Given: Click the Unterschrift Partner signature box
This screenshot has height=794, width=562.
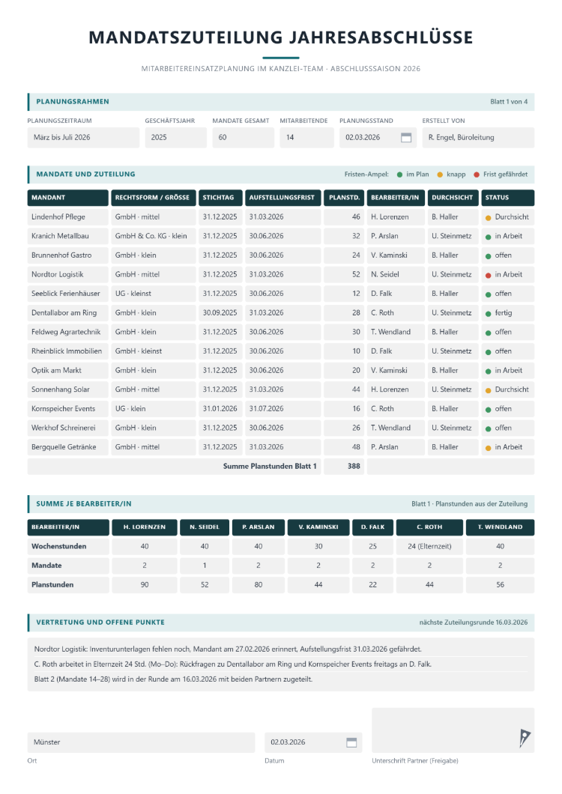Looking at the screenshot, I should 453,730.
